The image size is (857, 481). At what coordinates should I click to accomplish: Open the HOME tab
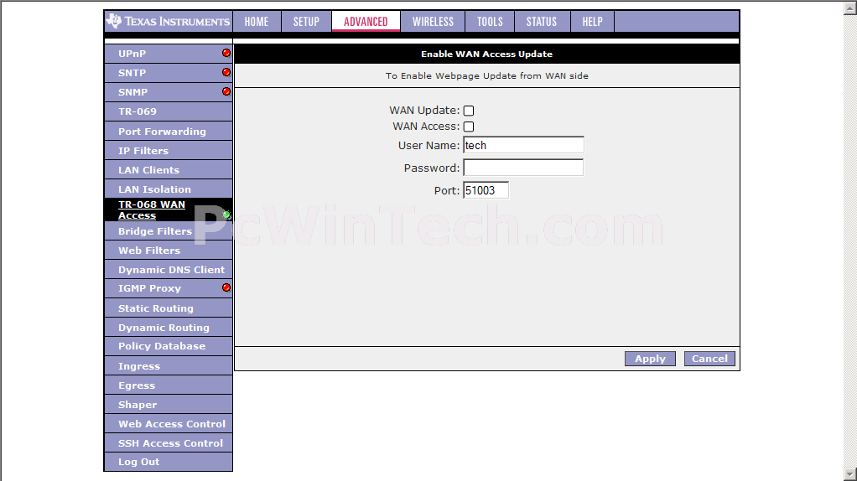tap(257, 21)
